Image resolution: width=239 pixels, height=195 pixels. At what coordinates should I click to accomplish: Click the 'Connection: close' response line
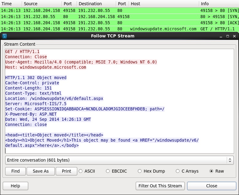click(26, 124)
